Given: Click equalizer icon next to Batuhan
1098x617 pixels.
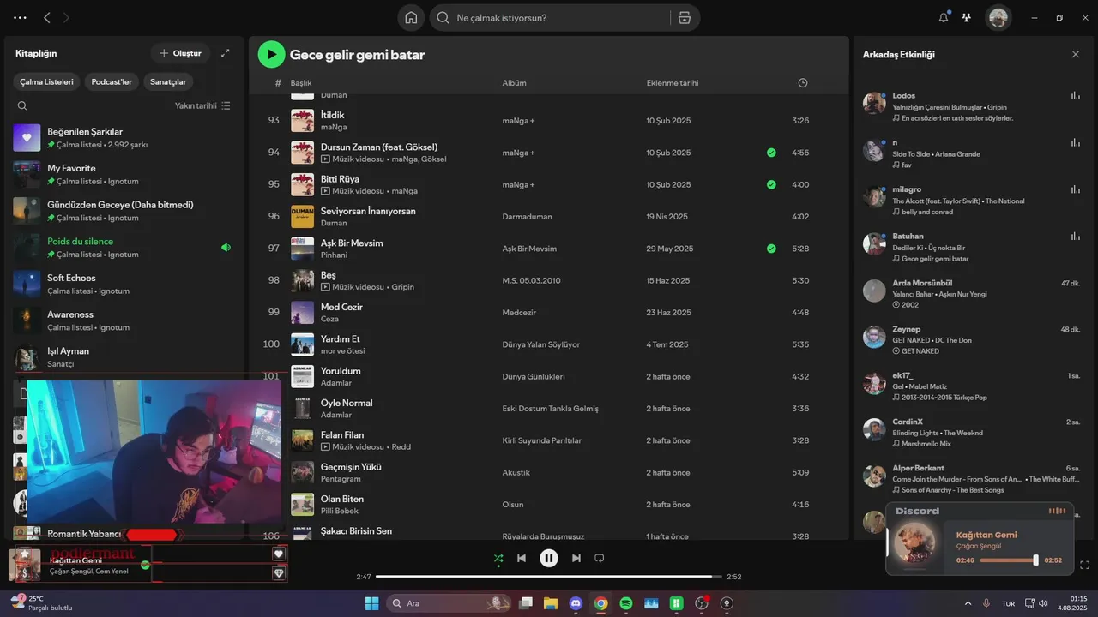Looking at the screenshot, I should 1076,237.
